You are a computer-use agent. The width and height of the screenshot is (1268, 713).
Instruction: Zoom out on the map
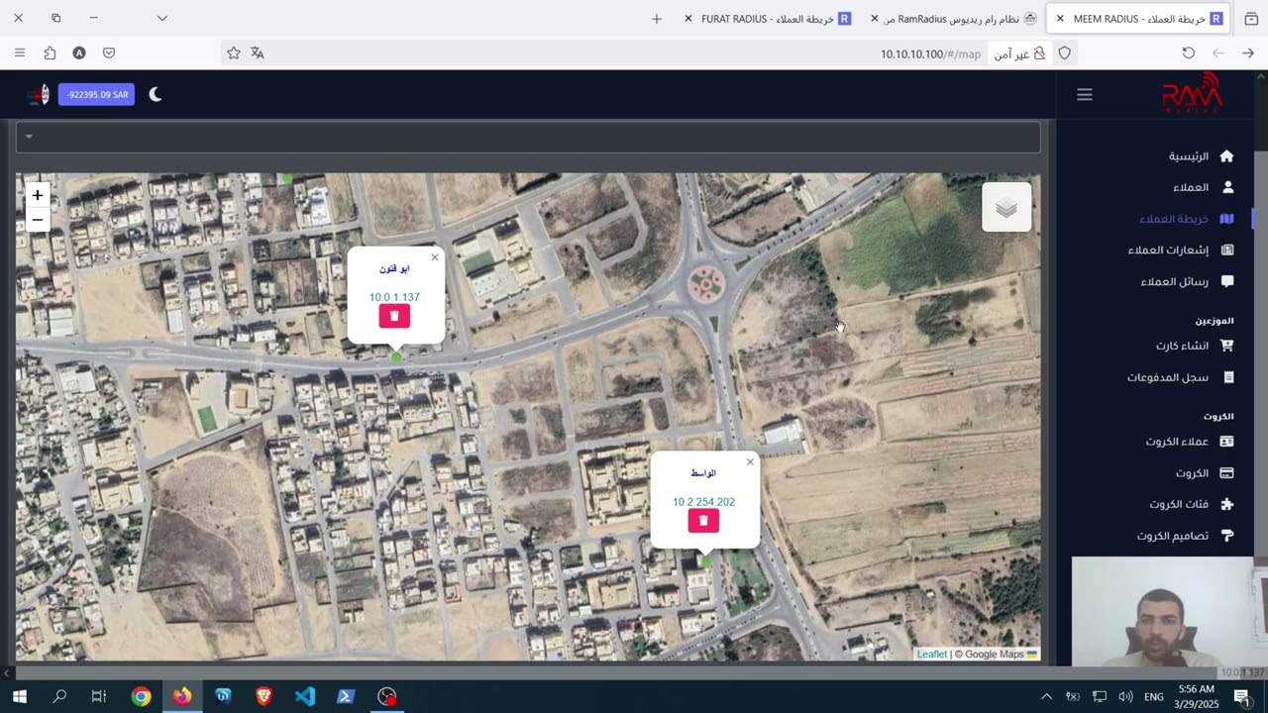38,220
